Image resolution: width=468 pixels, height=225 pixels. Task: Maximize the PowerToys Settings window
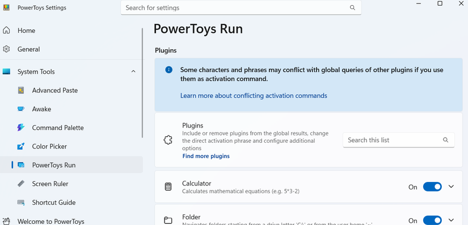pos(440,3)
